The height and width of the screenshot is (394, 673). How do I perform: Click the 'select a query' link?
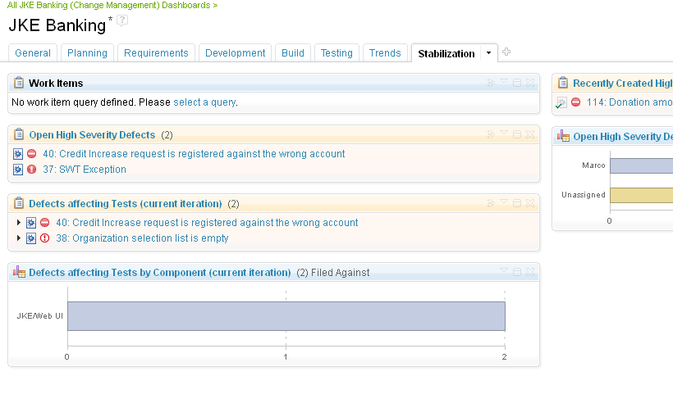tap(204, 102)
